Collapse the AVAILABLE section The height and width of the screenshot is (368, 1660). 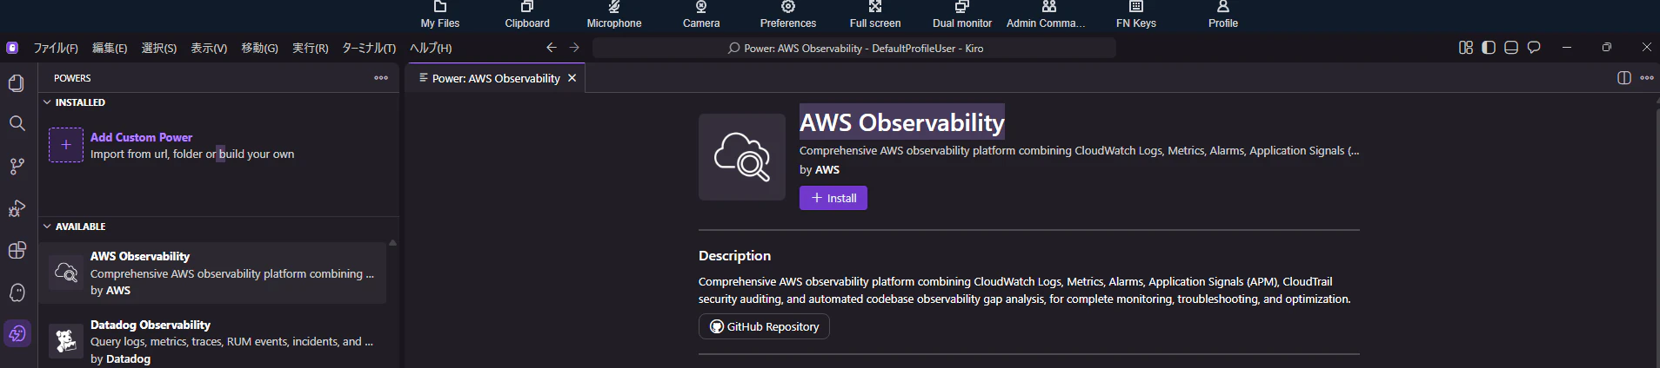pyautogui.click(x=47, y=227)
